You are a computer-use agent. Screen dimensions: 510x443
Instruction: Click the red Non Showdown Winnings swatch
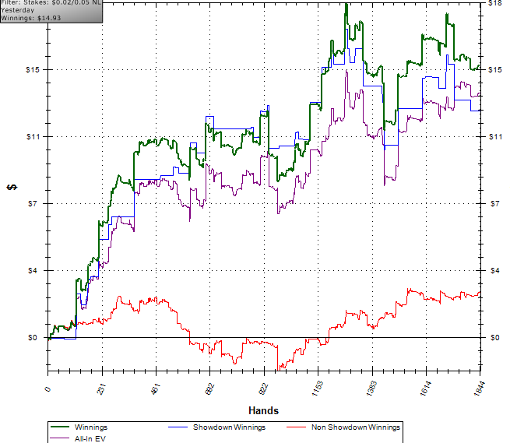point(297,427)
